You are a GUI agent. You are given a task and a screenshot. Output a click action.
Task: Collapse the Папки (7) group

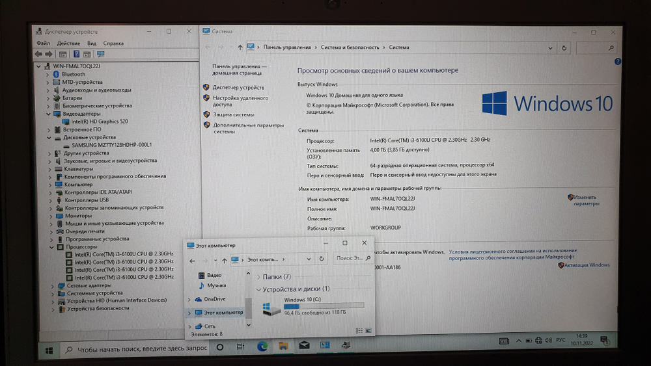(x=258, y=277)
